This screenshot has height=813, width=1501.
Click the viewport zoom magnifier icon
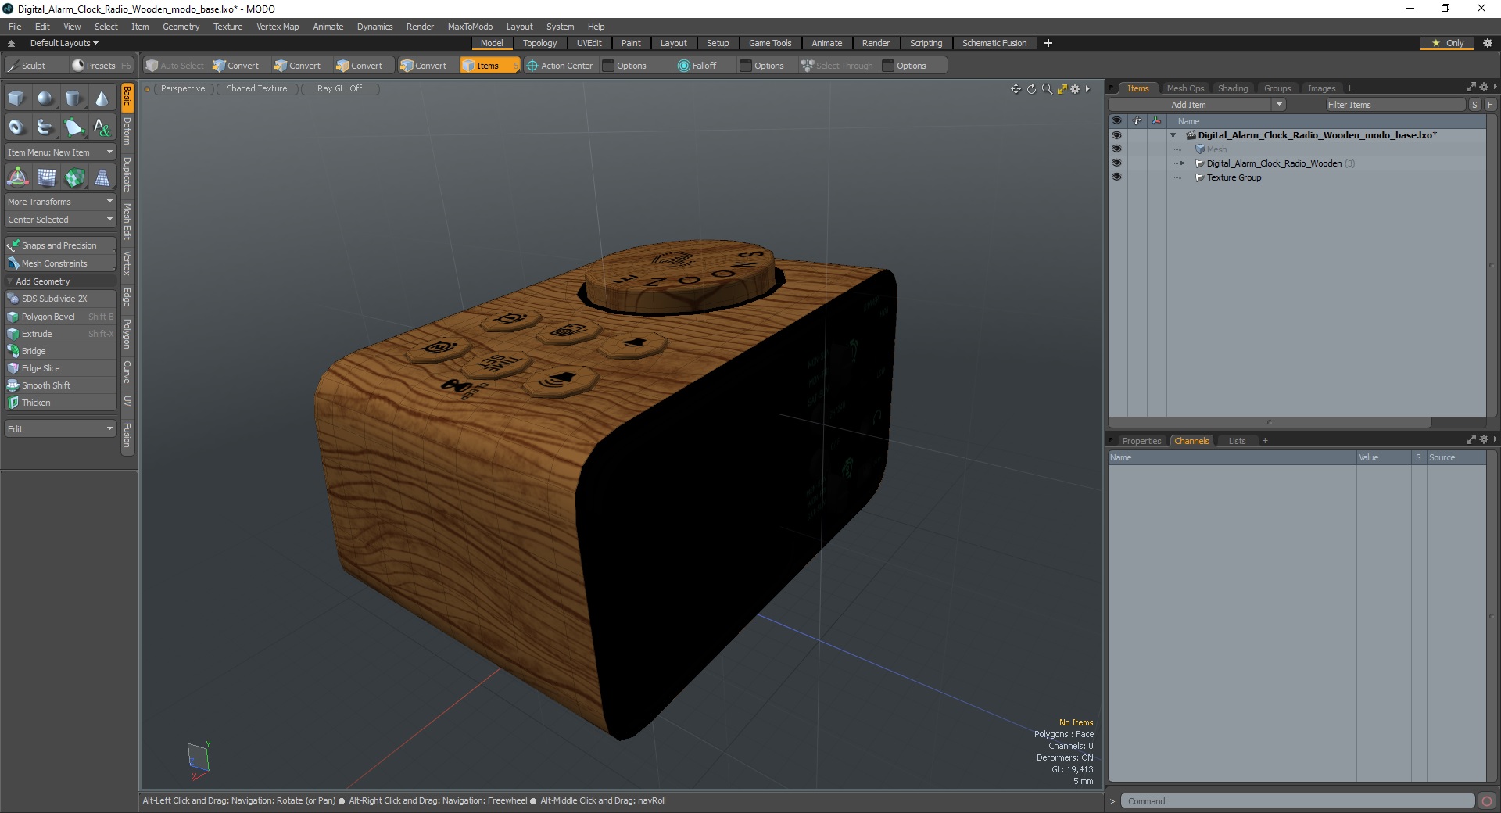1047,89
